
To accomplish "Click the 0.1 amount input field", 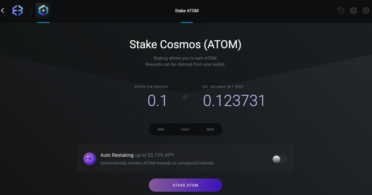I will (x=157, y=101).
